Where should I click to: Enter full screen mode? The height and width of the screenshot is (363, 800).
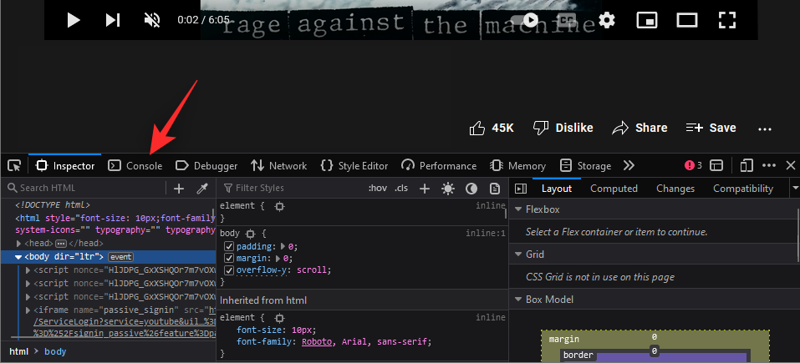(x=726, y=20)
